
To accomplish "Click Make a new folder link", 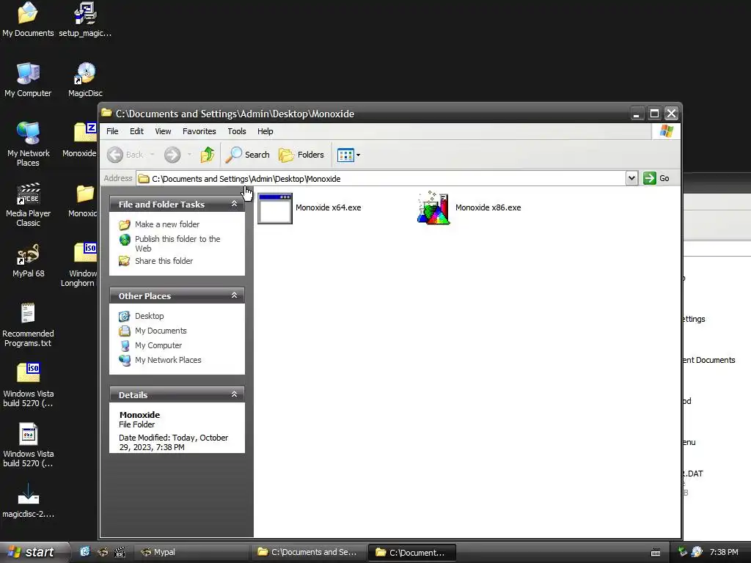I will [167, 224].
